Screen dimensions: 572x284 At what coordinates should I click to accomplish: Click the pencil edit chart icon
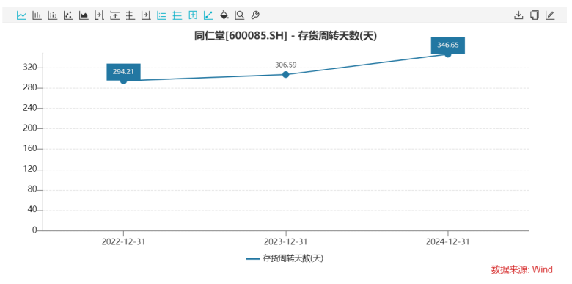click(550, 15)
